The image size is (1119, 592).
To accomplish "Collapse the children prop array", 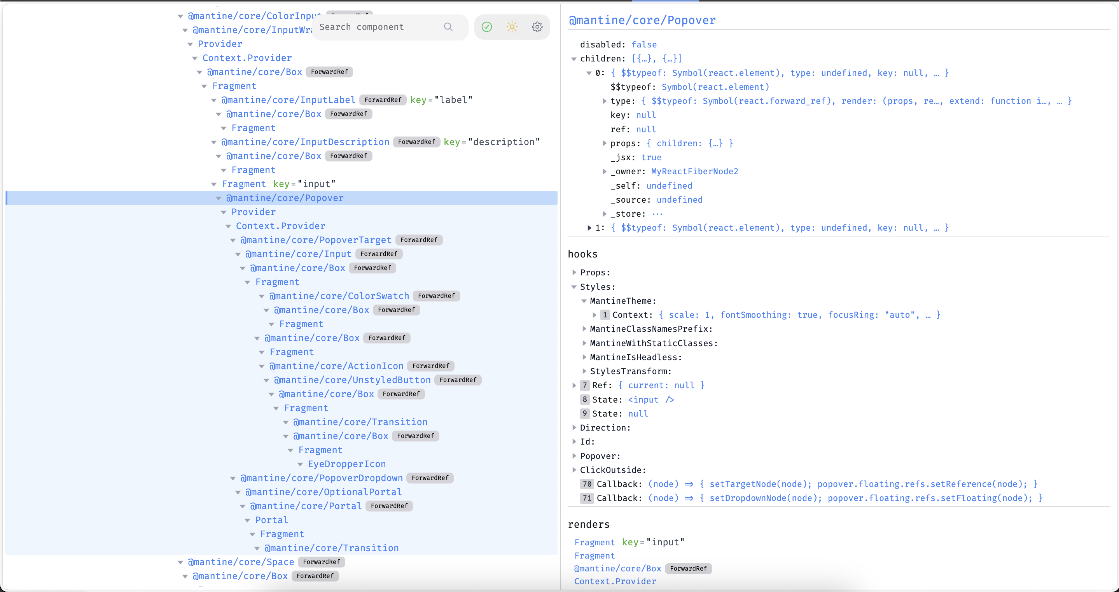I will click(x=574, y=59).
